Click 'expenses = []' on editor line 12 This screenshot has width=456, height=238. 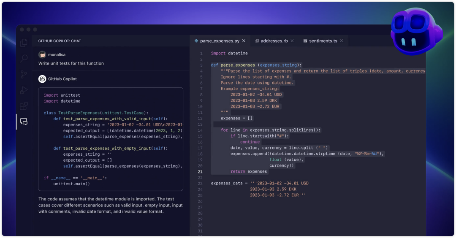pos(237,118)
